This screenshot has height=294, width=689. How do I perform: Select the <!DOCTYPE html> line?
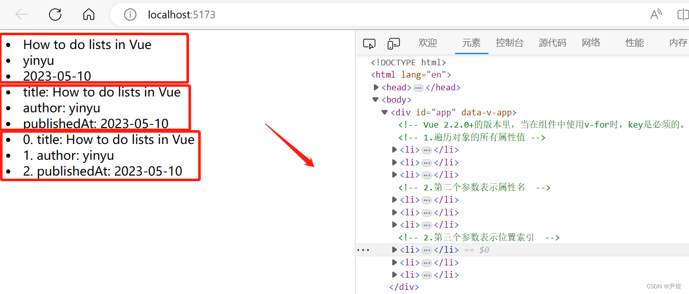point(409,63)
